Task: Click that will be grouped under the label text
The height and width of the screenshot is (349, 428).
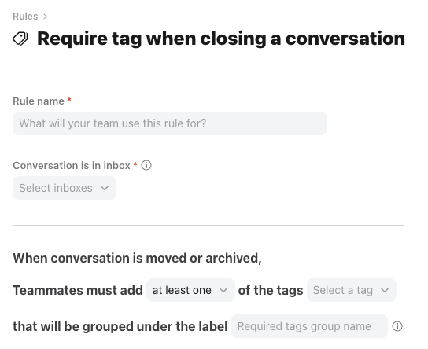Action: click(120, 326)
